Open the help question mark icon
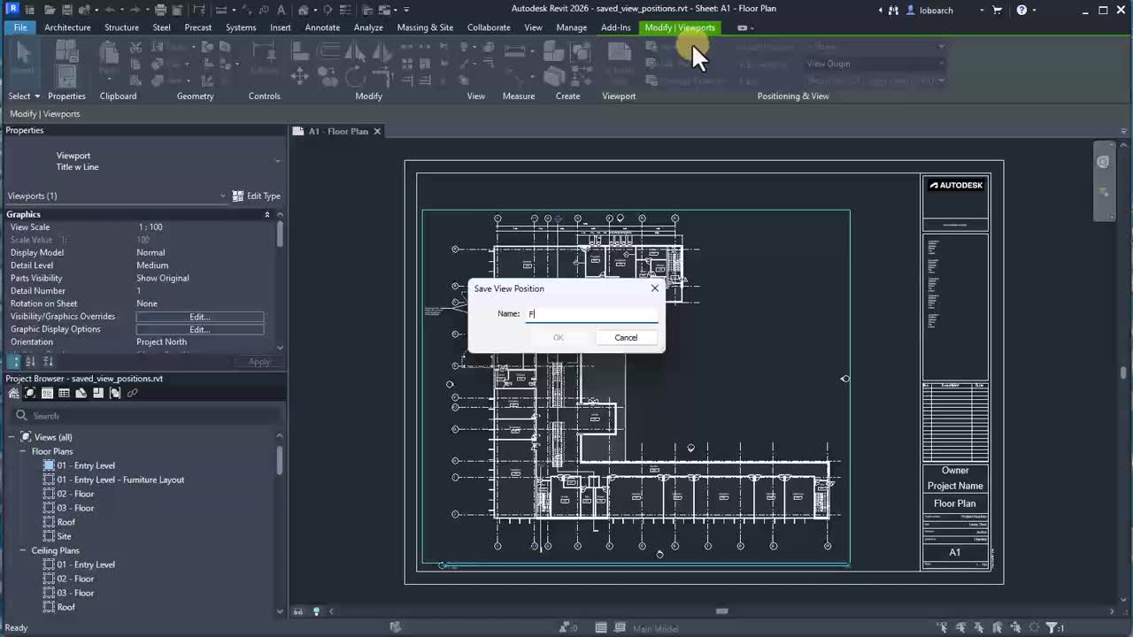 tap(1021, 10)
